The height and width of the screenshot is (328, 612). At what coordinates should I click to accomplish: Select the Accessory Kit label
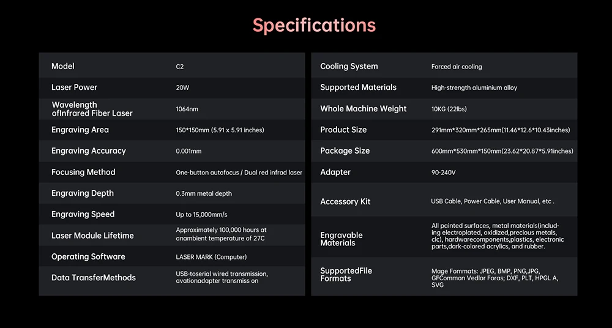345,201
